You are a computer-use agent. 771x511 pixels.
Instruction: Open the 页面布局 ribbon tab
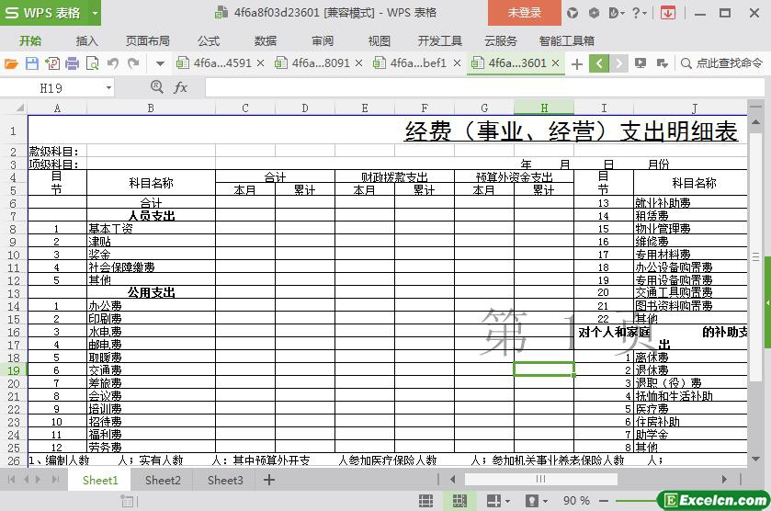(x=148, y=40)
